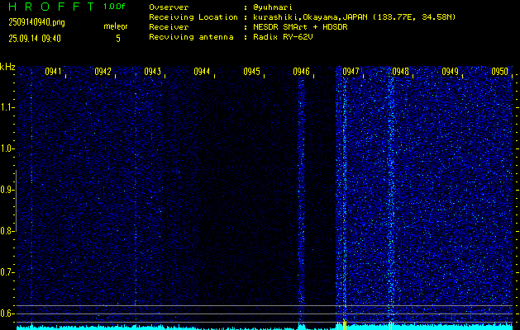Click the "meteor" count label

coord(116,26)
